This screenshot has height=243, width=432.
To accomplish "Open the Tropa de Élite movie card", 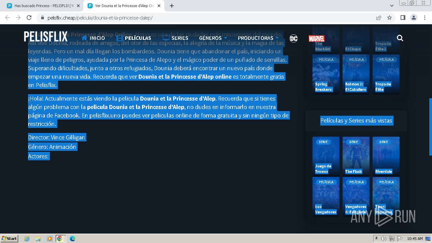I will (386, 74).
